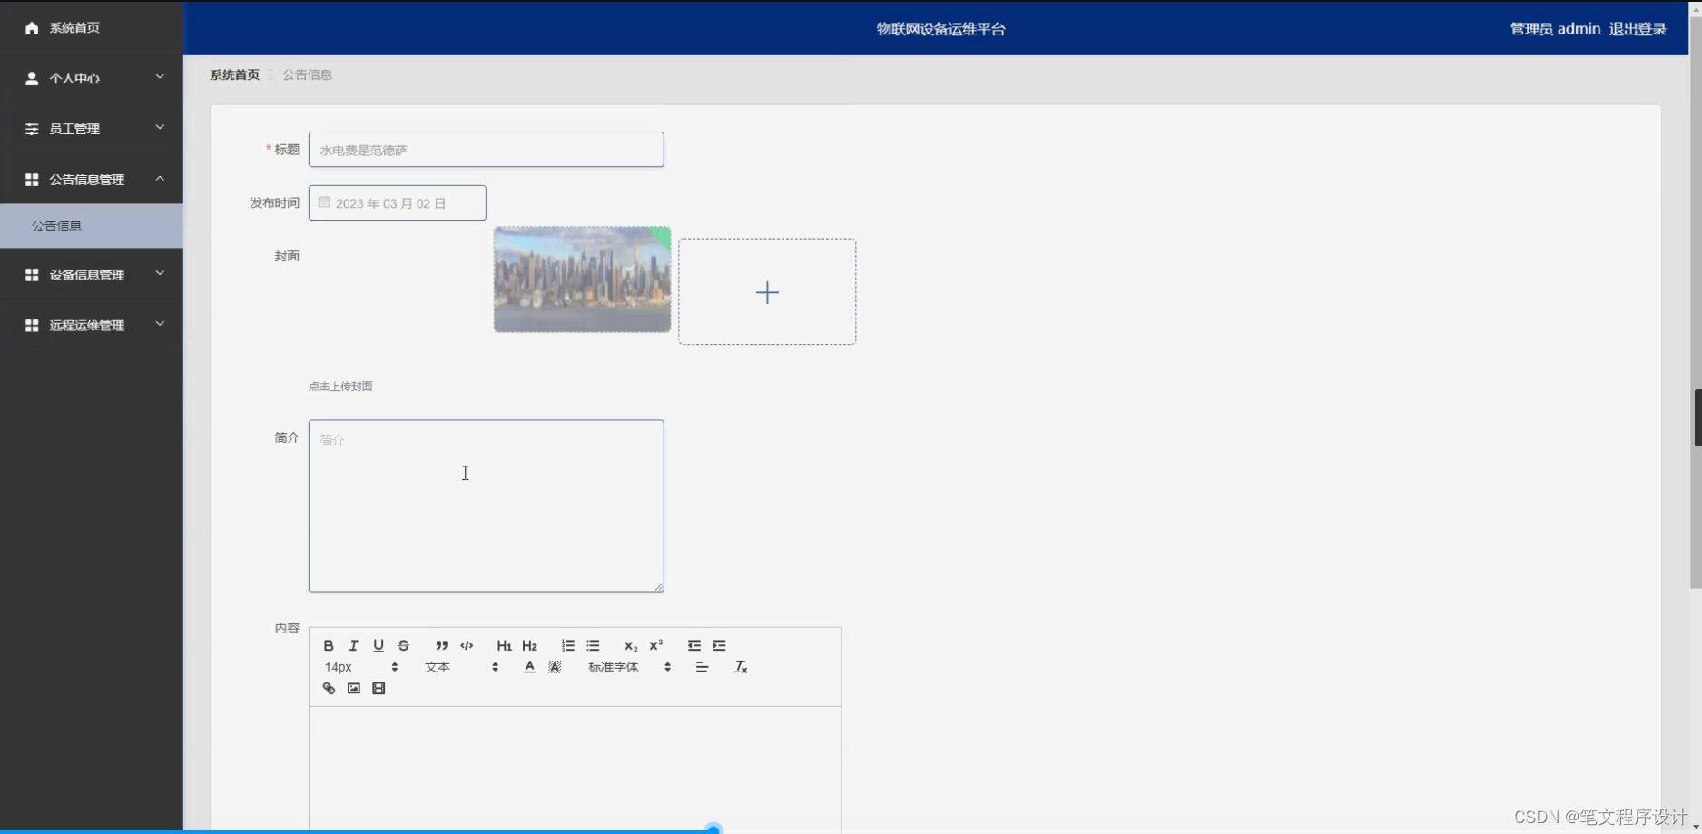Apply subscript formatting
The image size is (1702, 834).
point(630,645)
